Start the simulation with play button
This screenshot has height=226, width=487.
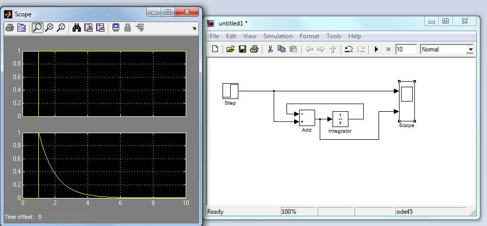pos(377,49)
